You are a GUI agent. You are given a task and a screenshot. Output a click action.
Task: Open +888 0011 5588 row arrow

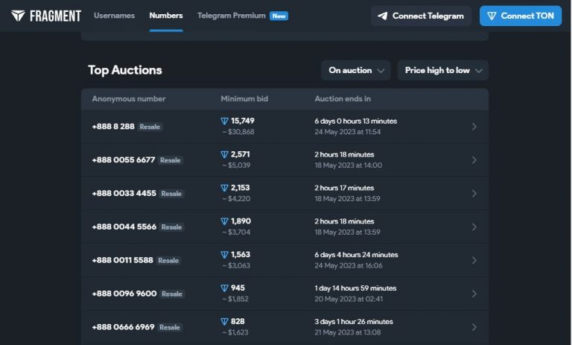pos(474,260)
